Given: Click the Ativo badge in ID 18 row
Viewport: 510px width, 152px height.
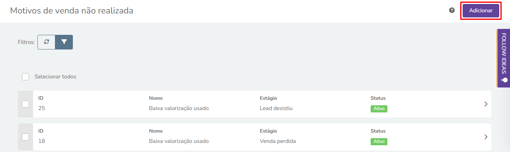Looking at the screenshot, I should (x=379, y=141).
